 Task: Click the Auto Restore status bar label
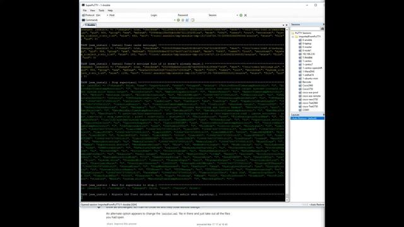(317, 205)
